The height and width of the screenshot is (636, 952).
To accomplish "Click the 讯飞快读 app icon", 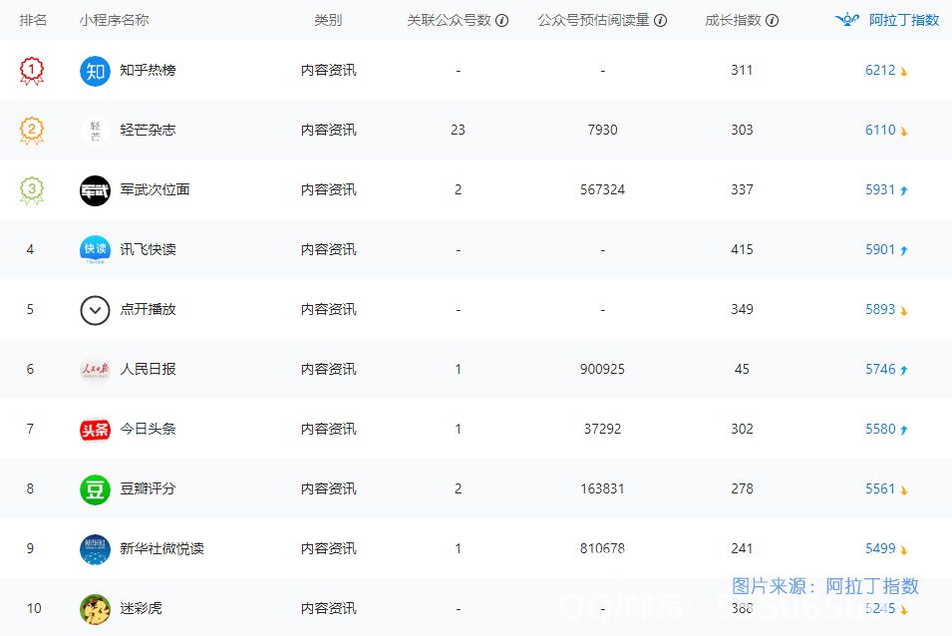I will tap(95, 250).
